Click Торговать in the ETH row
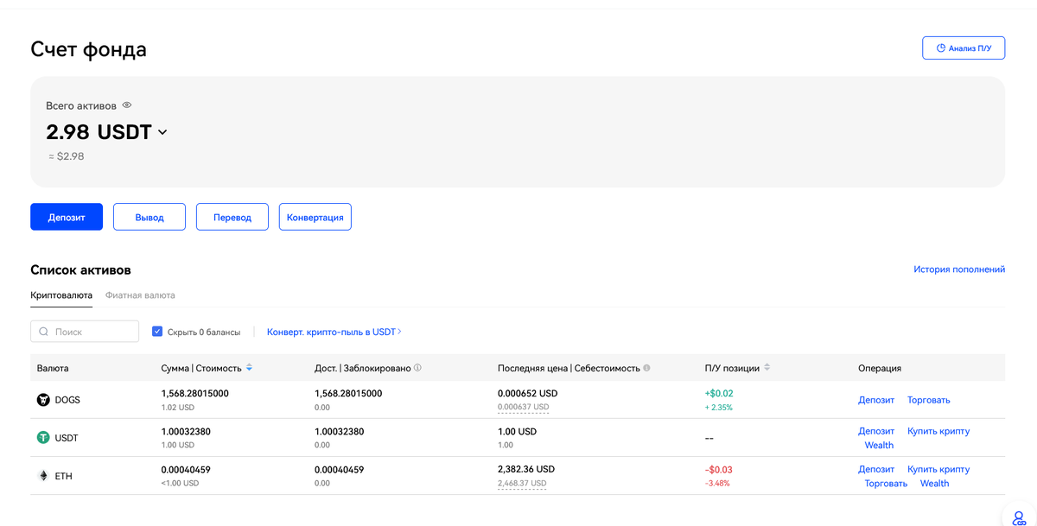 coord(886,484)
